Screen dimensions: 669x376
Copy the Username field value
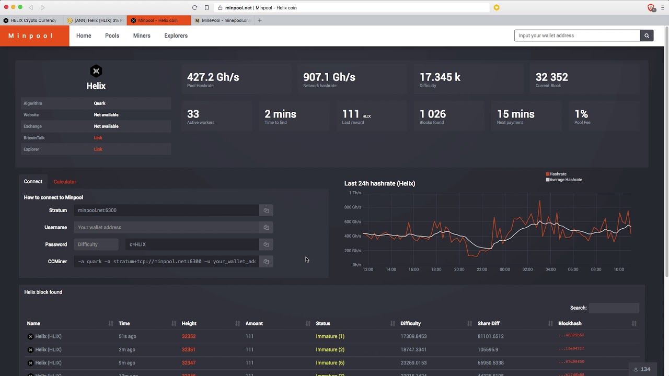click(266, 227)
